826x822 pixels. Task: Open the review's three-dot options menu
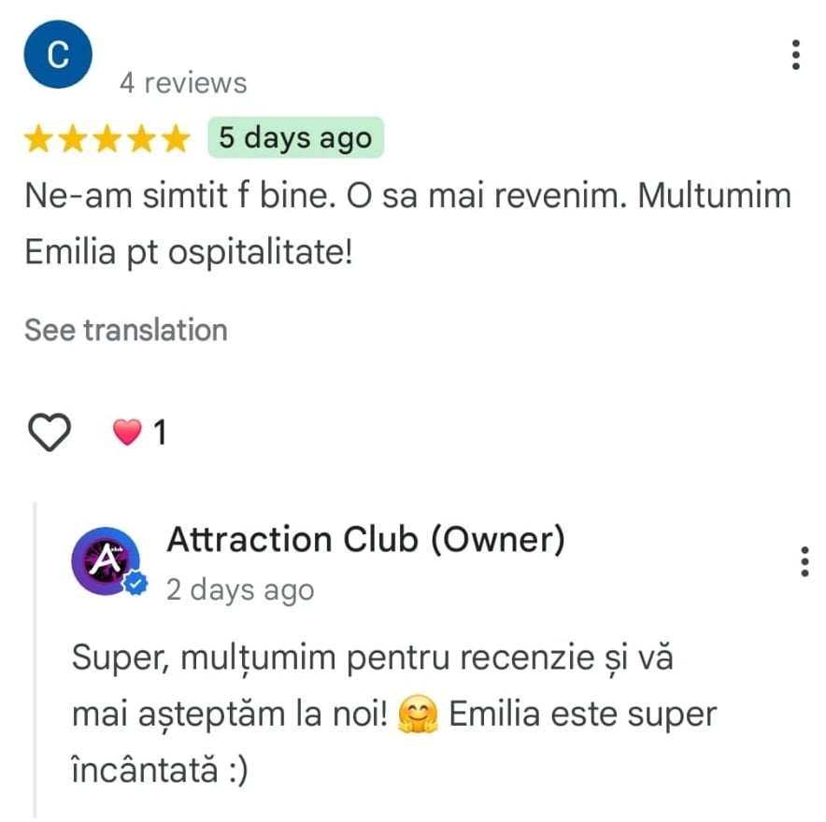coord(796,54)
